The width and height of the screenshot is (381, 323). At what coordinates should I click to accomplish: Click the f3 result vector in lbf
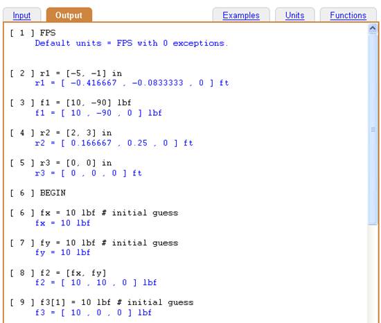(x=94, y=313)
